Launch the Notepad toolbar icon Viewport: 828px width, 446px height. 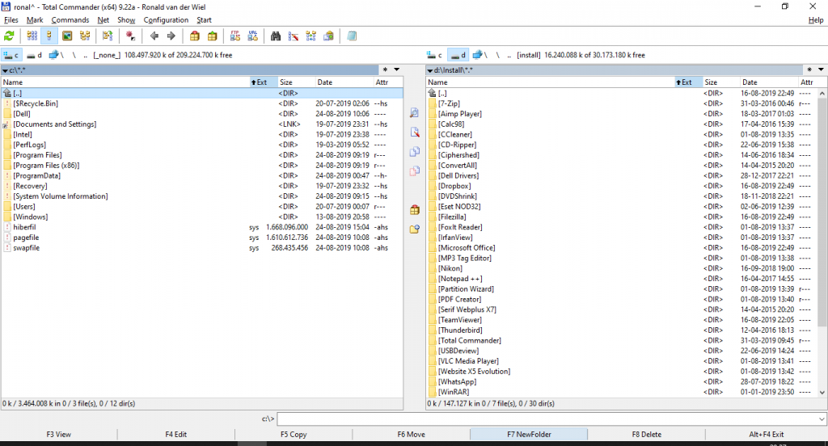352,36
